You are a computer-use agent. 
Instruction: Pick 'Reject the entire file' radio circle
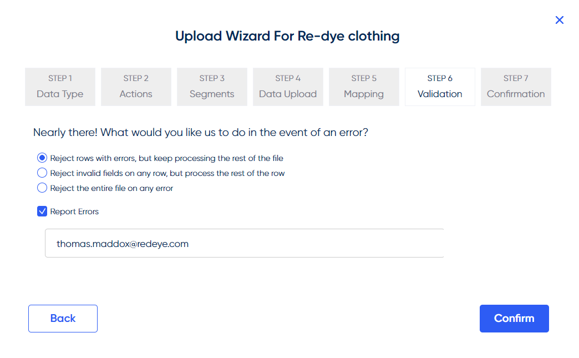(x=42, y=188)
